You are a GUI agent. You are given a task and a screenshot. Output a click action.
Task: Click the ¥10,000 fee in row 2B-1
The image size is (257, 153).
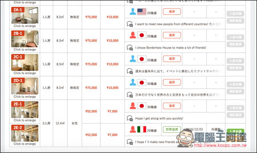coord(112,41)
